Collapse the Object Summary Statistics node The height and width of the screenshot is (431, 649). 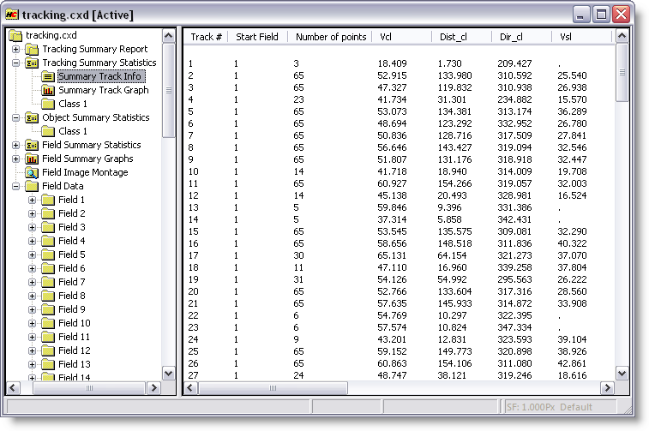15,117
